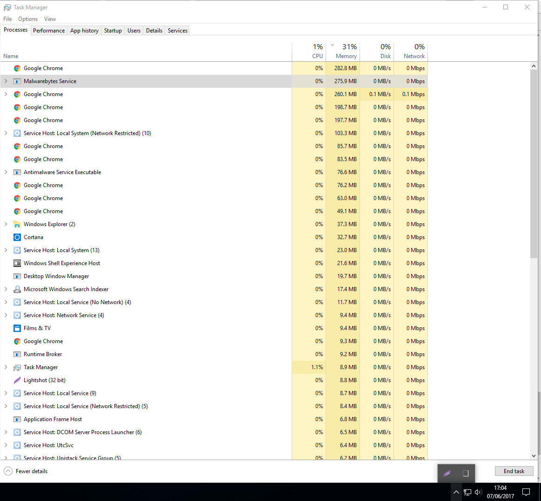Click the process list vertical scrollbar thumb
This screenshot has height=501, width=541.
point(534,163)
